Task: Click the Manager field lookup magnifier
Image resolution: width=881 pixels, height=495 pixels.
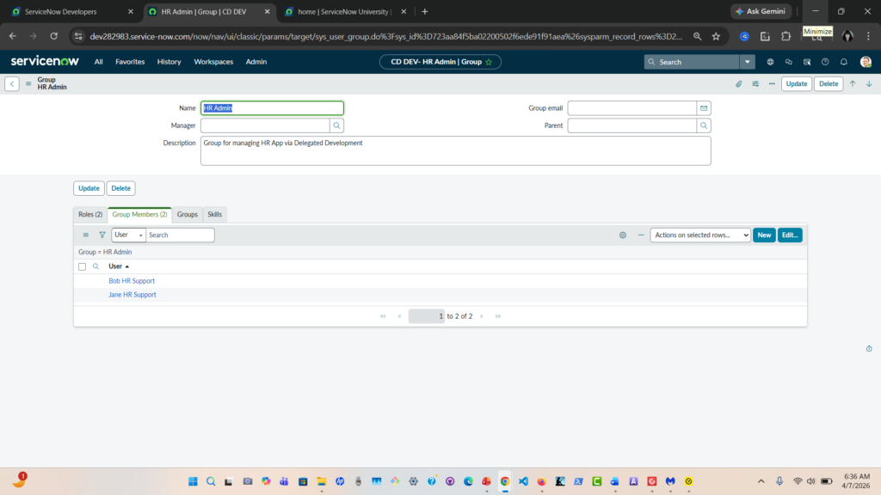Action: [337, 125]
